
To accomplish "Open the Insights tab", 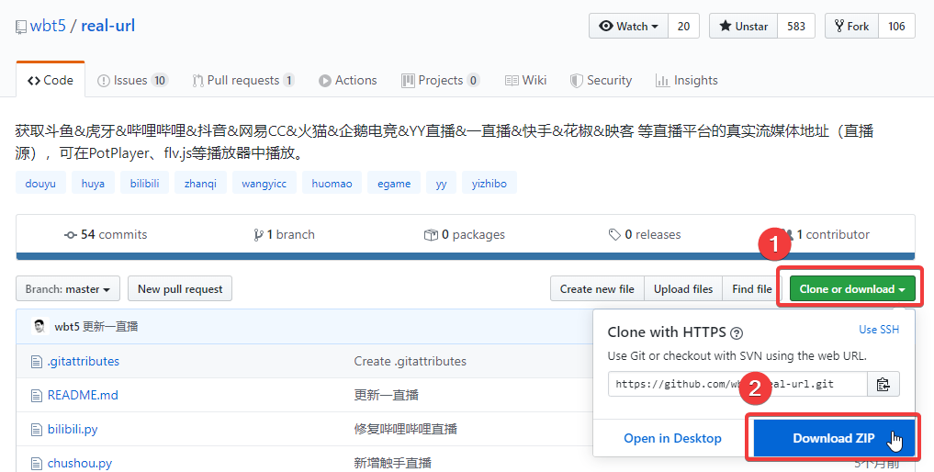I will pyautogui.click(x=687, y=81).
